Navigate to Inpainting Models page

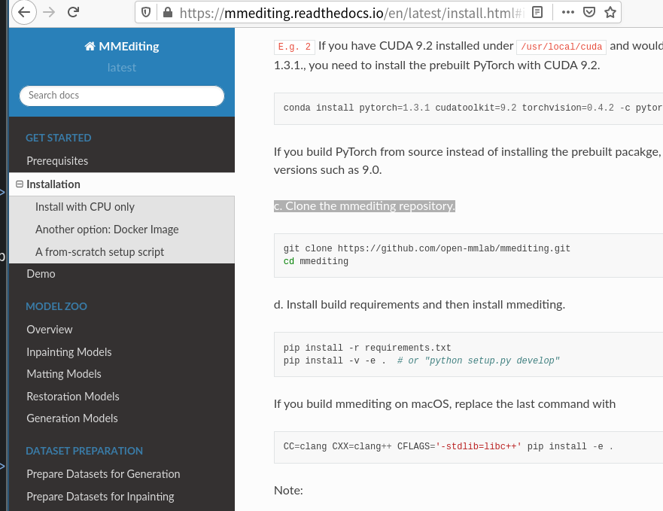(68, 351)
